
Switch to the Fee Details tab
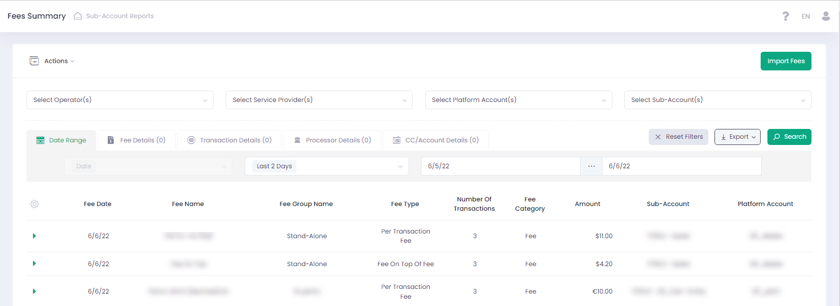[136, 140]
